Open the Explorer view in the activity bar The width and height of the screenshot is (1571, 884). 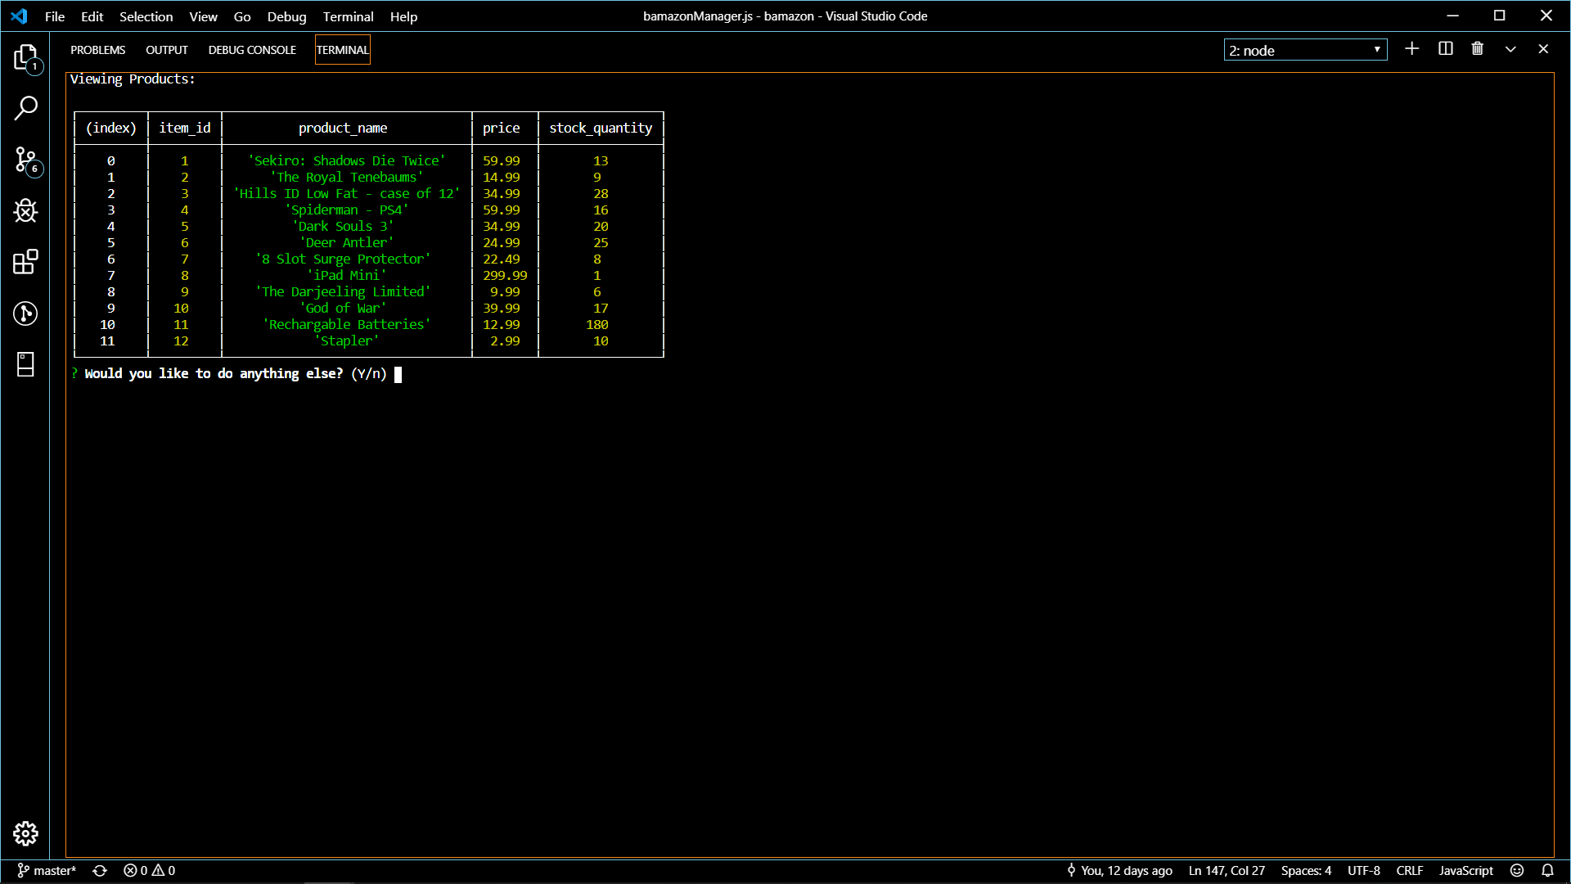click(25, 57)
